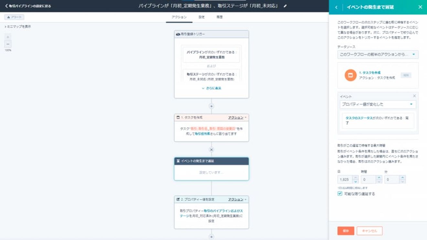Click pencil icon to edit workflow name
This screenshot has width=427, height=240.
[x=285, y=6]
